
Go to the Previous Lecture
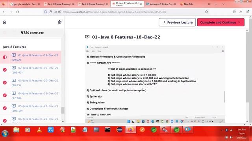(177, 22)
